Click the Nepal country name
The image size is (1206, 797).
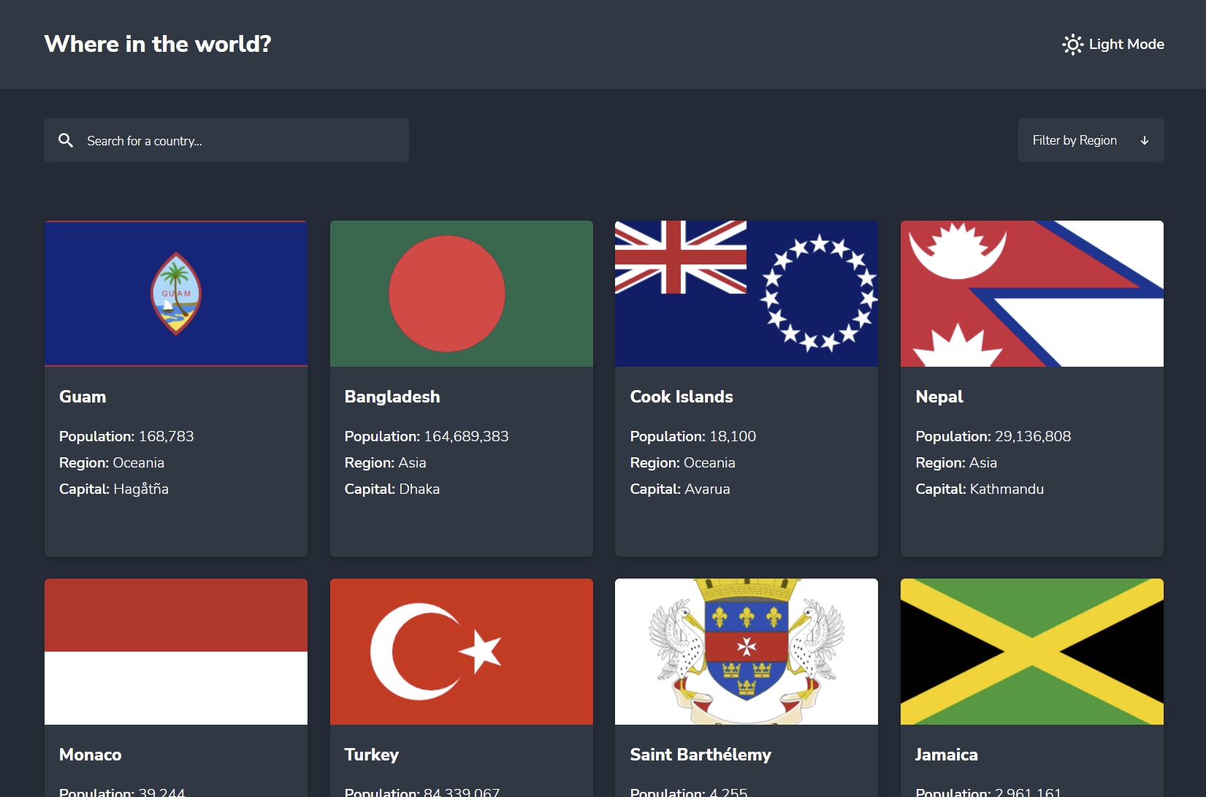tap(939, 397)
